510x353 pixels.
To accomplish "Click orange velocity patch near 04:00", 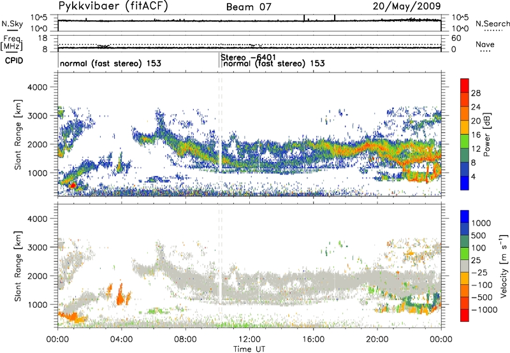I will [120, 296].
